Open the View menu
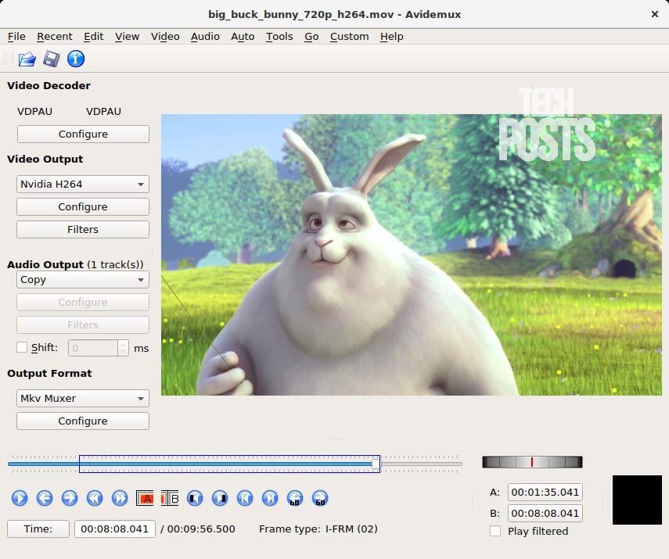This screenshot has height=559, width=669. [x=127, y=37]
